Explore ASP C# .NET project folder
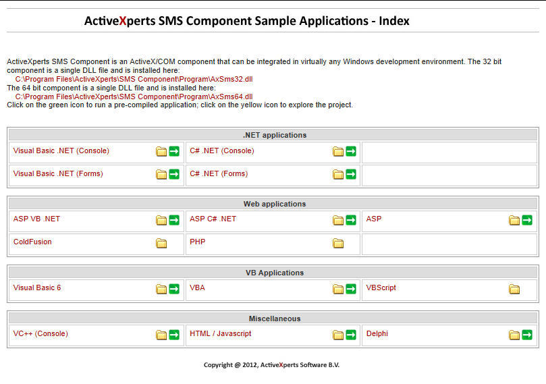Image resolution: width=546 pixels, height=384 pixels. 338,221
